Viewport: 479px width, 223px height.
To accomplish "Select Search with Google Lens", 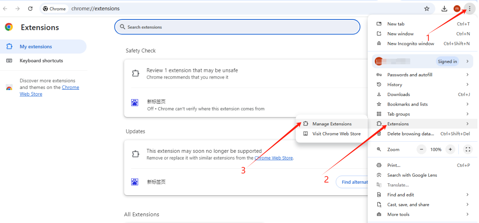I will click(423, 175).
